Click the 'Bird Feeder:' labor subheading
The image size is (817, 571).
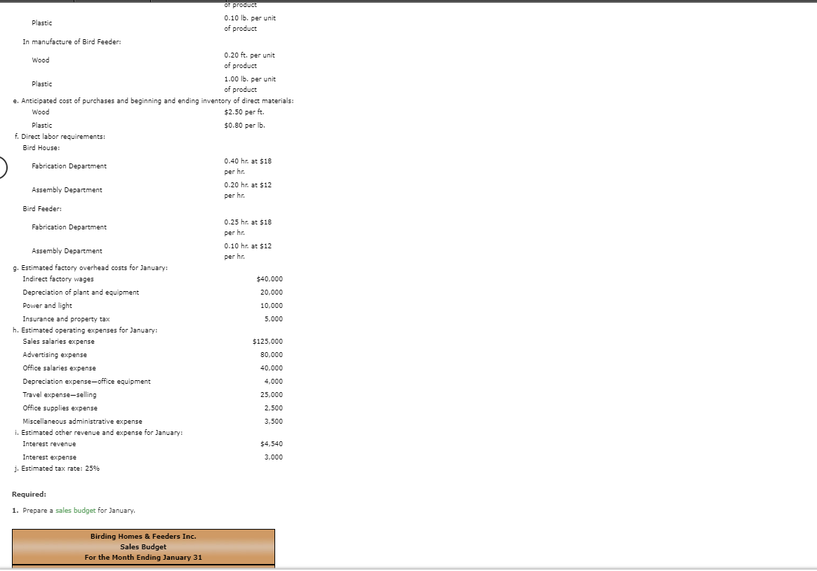42,209
